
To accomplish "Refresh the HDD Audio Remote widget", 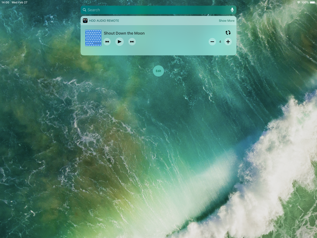I will pyautogui.click(x=228, y=33).
